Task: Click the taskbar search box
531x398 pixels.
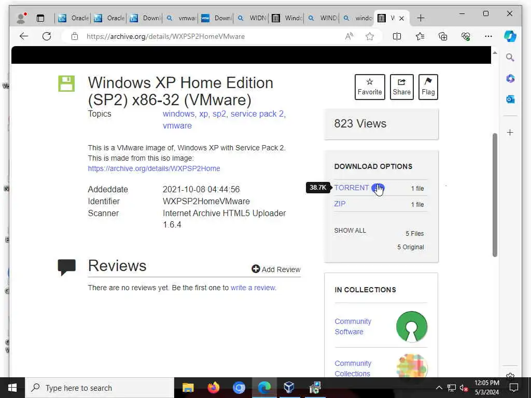Action: pyautogui.click(x=100, y=388)
